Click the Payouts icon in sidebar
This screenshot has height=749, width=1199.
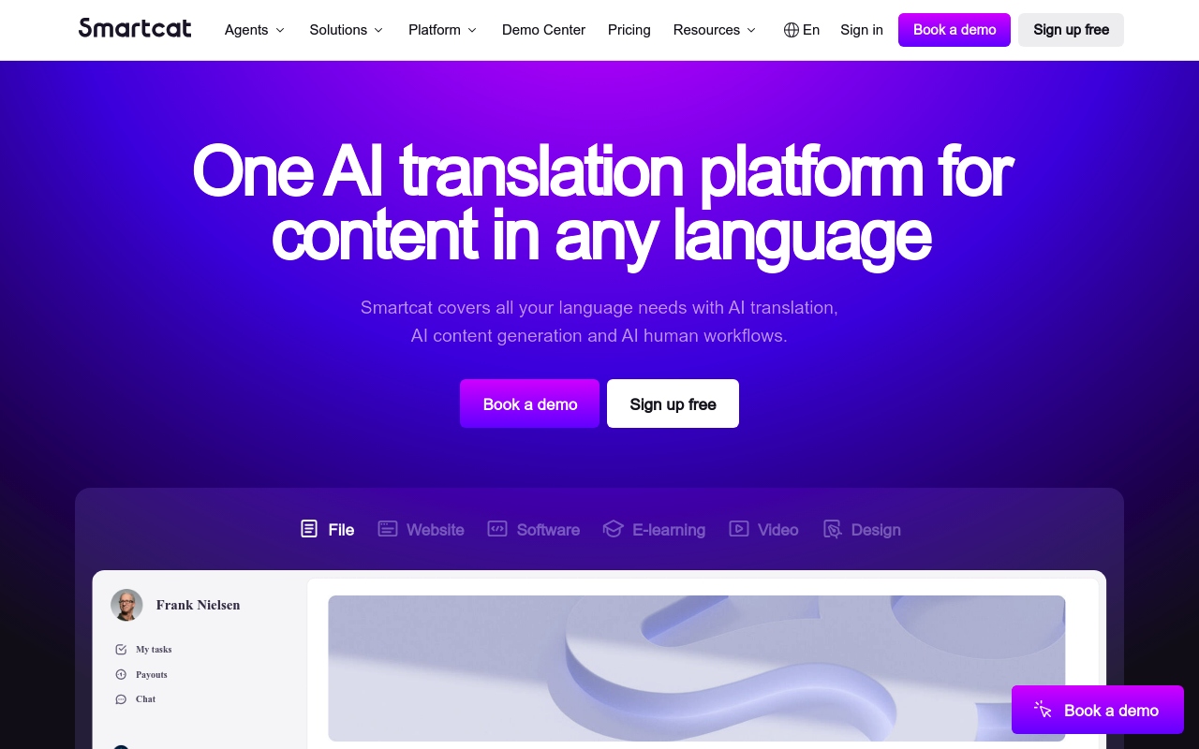point(121,674)
